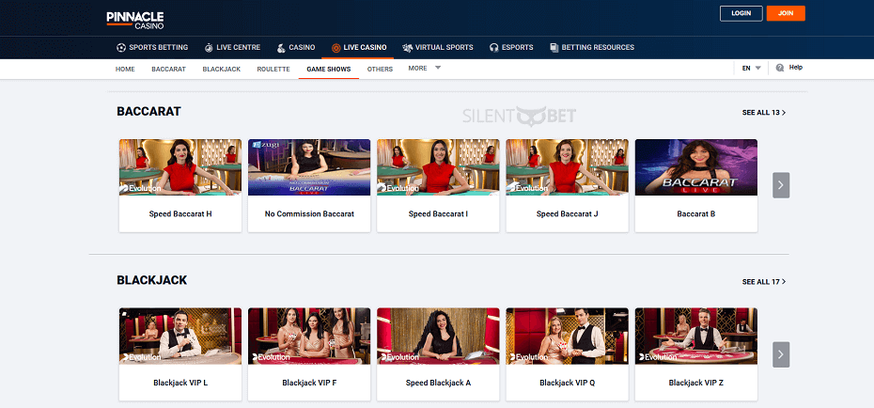Click the Blackjack VIP F title text
The image size is (874, 408).
[x=309, y=383]
